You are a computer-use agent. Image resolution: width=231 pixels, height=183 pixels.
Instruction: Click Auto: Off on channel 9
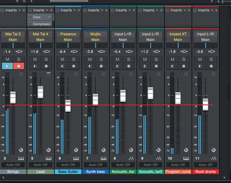pyautogui.click(x=151, y=165)
